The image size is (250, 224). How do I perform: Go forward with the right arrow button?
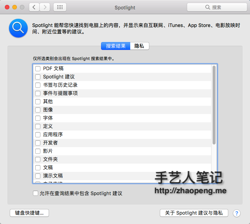tap(45, 7)
